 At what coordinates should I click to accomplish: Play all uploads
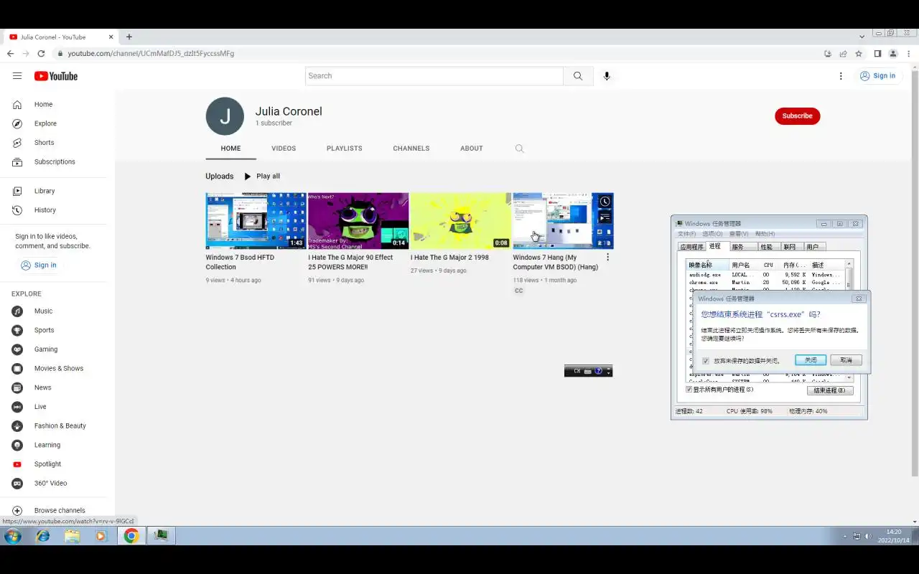pos(262,177)
